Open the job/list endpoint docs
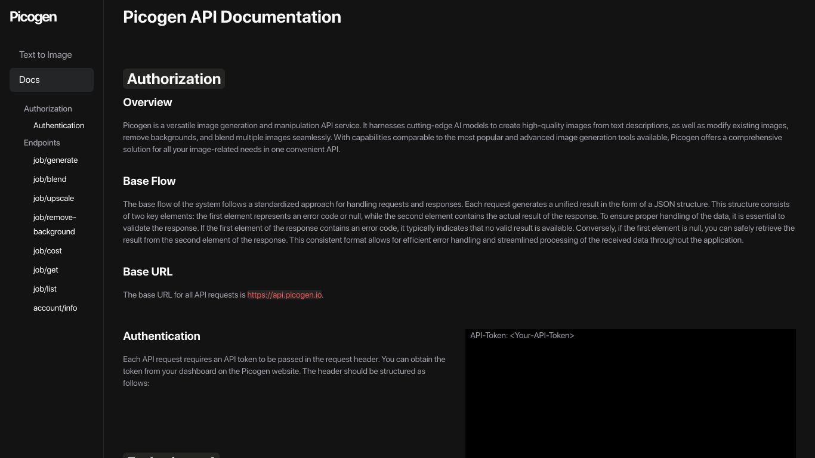The image size is (815, 458). coord(45,289)
